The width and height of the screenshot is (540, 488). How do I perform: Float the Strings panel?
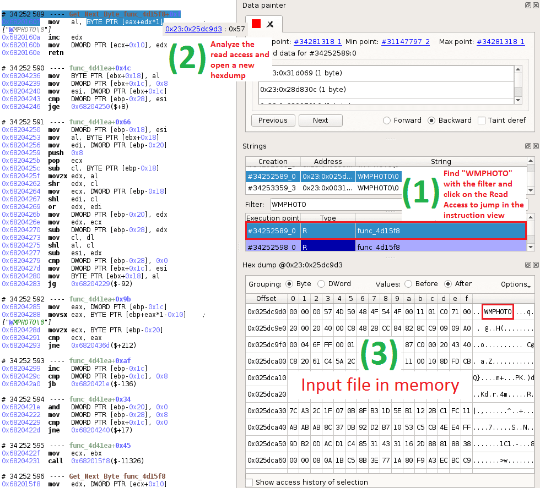(x=528, y=146)
